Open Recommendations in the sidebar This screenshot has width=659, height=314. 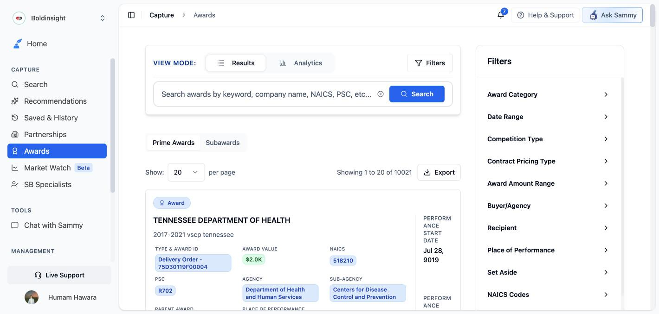57,101
